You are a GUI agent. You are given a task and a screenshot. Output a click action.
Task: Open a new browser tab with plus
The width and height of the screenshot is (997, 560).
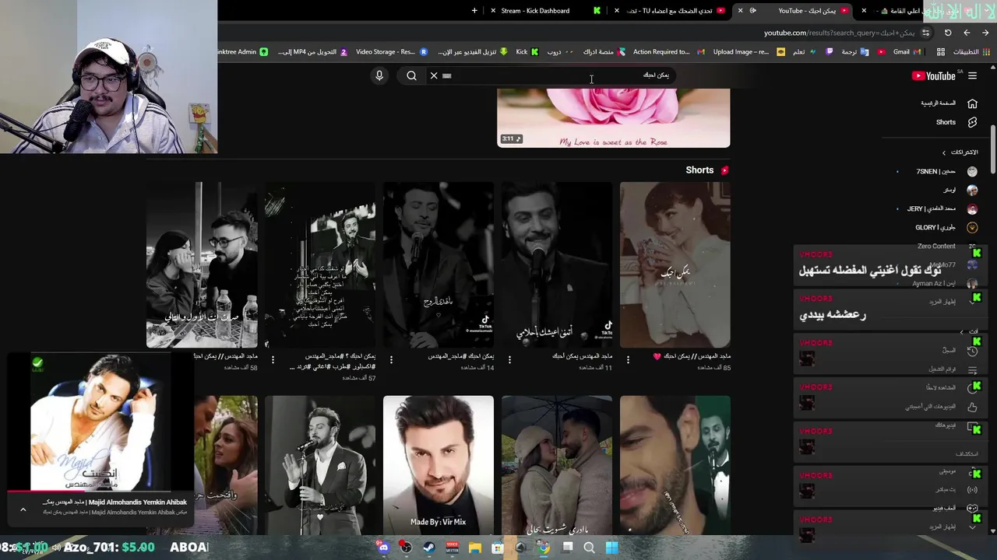pos(474,11)
